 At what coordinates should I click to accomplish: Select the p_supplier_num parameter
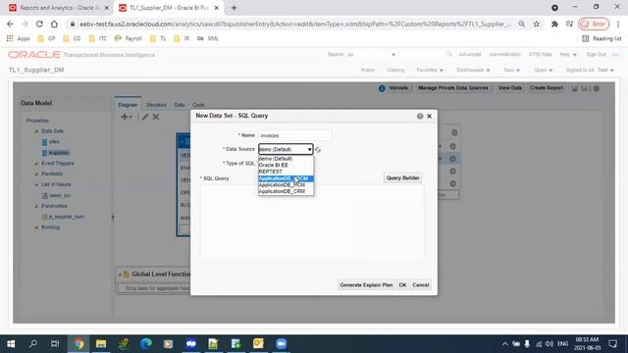(x=67, y=217)
